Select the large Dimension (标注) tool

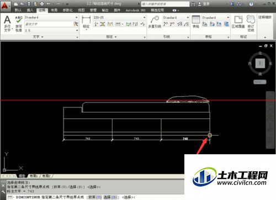pos(86,23)
